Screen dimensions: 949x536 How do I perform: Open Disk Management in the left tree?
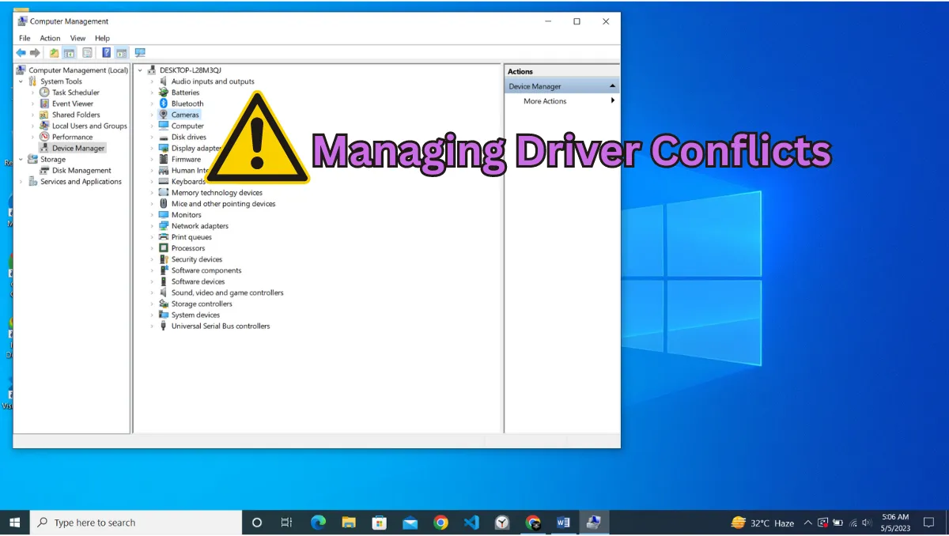point(81,171)
